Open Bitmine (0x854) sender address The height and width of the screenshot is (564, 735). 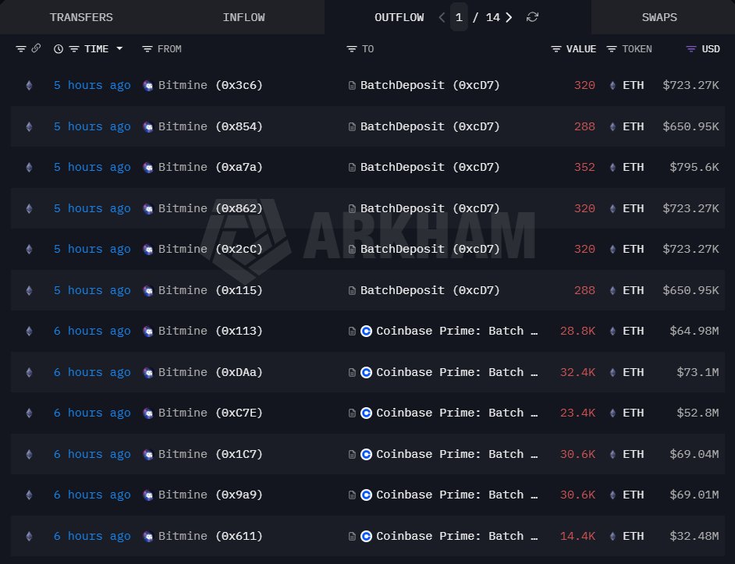pos(210,126)
